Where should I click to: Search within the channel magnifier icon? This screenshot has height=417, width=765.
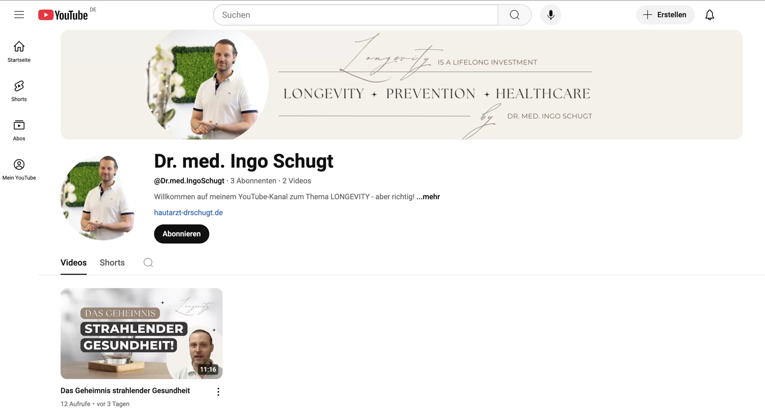148,263
